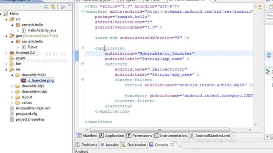Open AndroidManifest.xml in explorer
Image resolution: width=273 pixels, height=153 pixels.
[33, 108]
